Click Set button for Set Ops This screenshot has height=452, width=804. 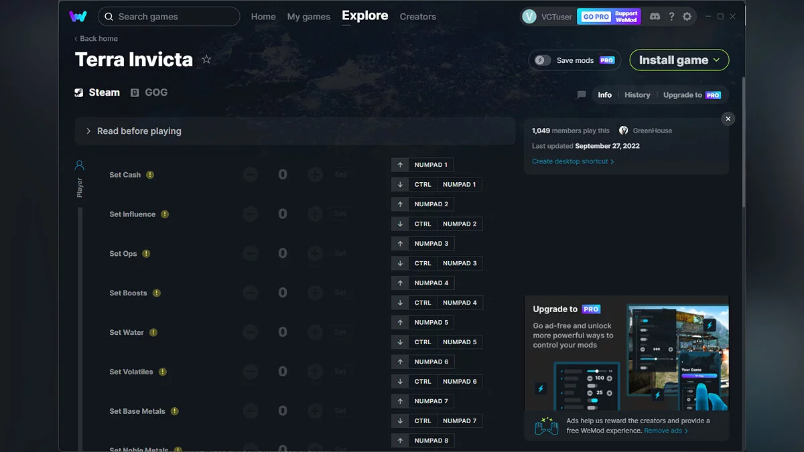(x=340, y=254)
